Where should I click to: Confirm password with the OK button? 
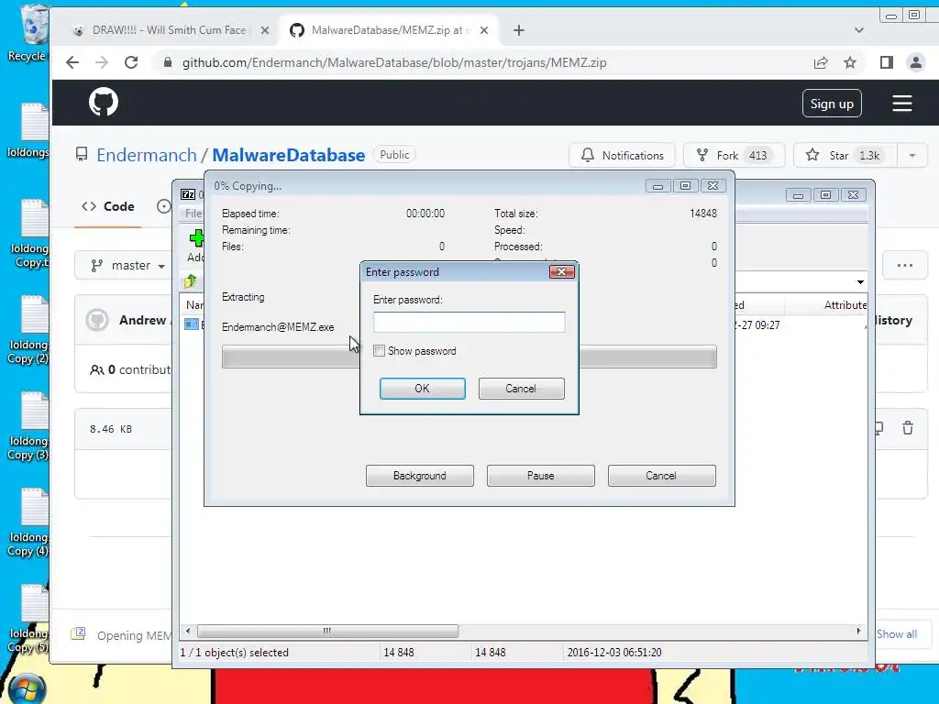pyautogui.click(x=422, y=389)
